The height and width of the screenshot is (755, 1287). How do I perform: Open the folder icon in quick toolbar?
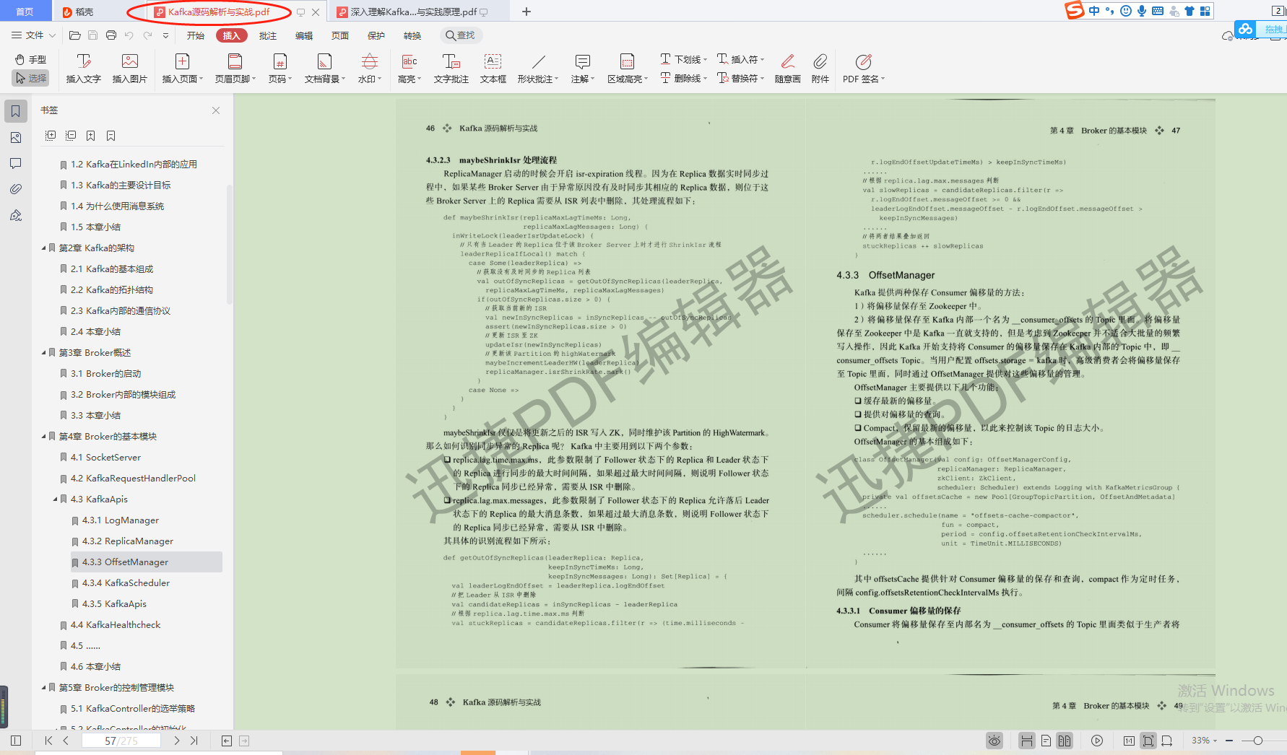pos(74,35)
